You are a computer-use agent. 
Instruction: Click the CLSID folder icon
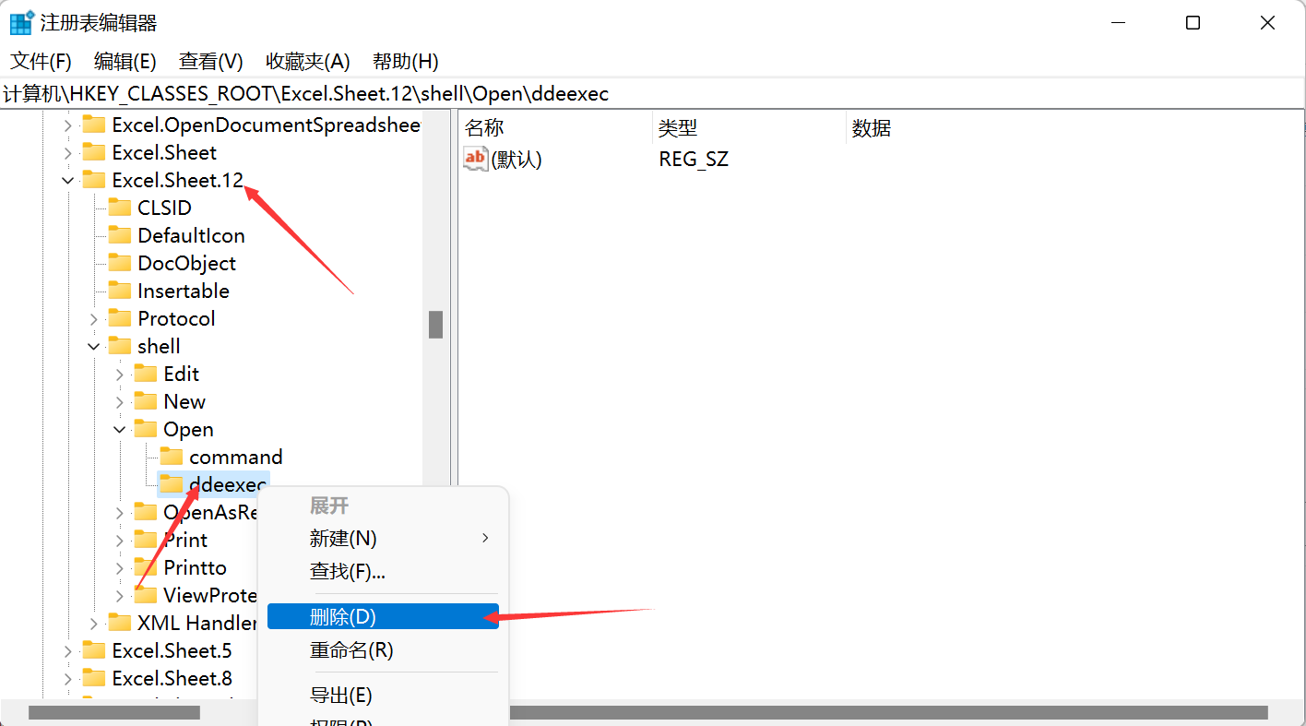point(120,208)
